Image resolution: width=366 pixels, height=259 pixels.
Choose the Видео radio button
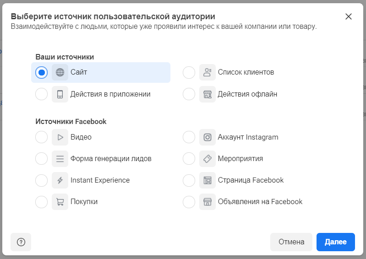[42, 137]
